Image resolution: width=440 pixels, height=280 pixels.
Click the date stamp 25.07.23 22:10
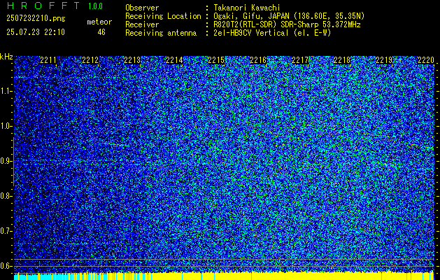click(x=36, y=32)
